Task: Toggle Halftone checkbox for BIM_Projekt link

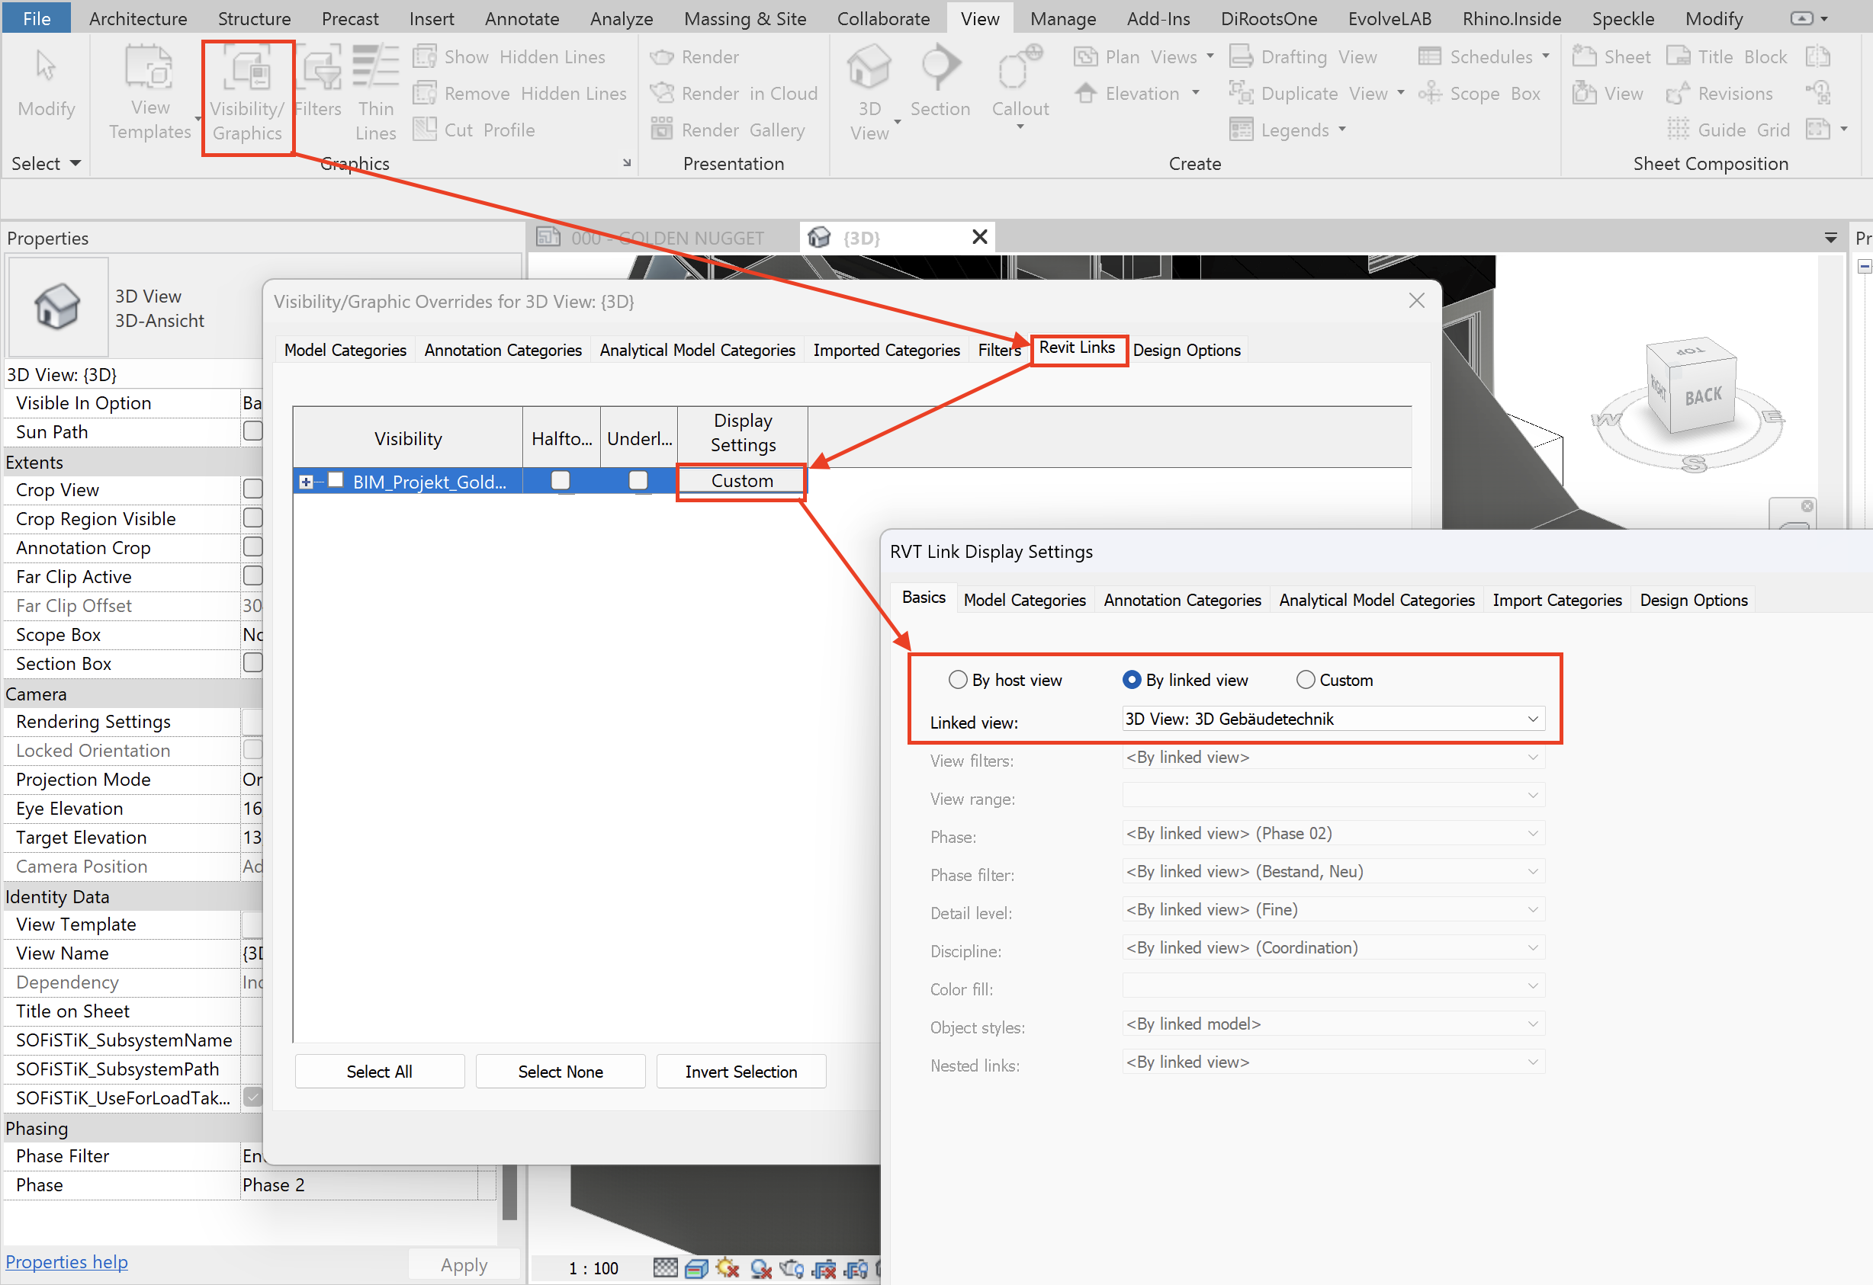Action: (560, 481)
